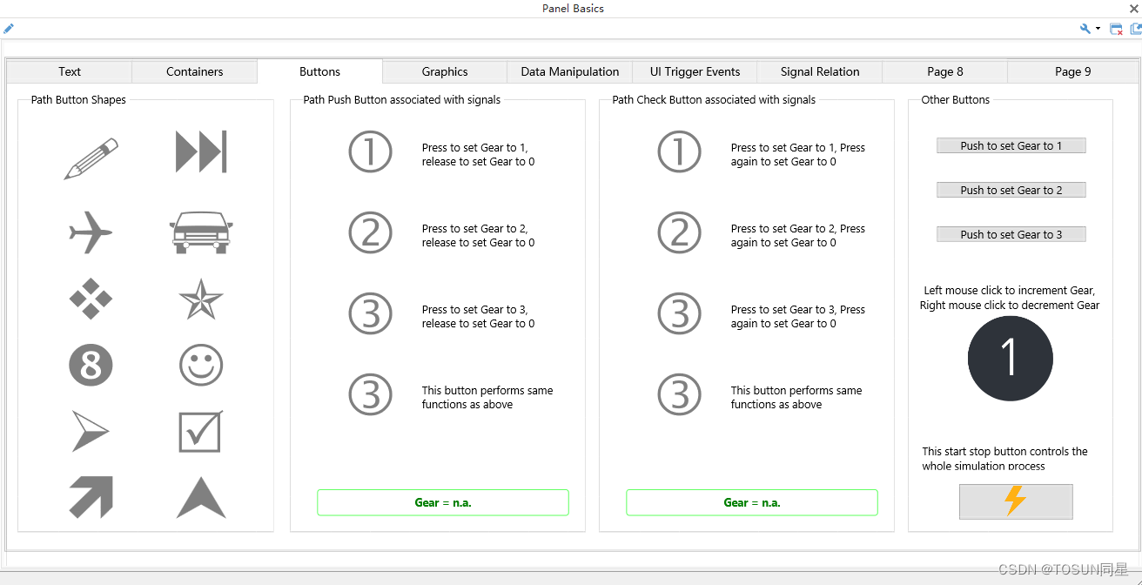Image resolution: width=1142 pixels, height=585 pixels.
Task: Close the Panel Basics window
Action: tap(1134, 9)
